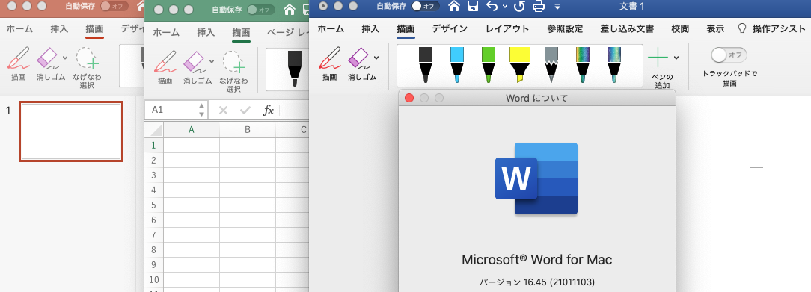This screenshot has width=811, height=292.
Task: Click the Print icon in Word title bar
Action: pyautogui.click(x=539, y=7)
